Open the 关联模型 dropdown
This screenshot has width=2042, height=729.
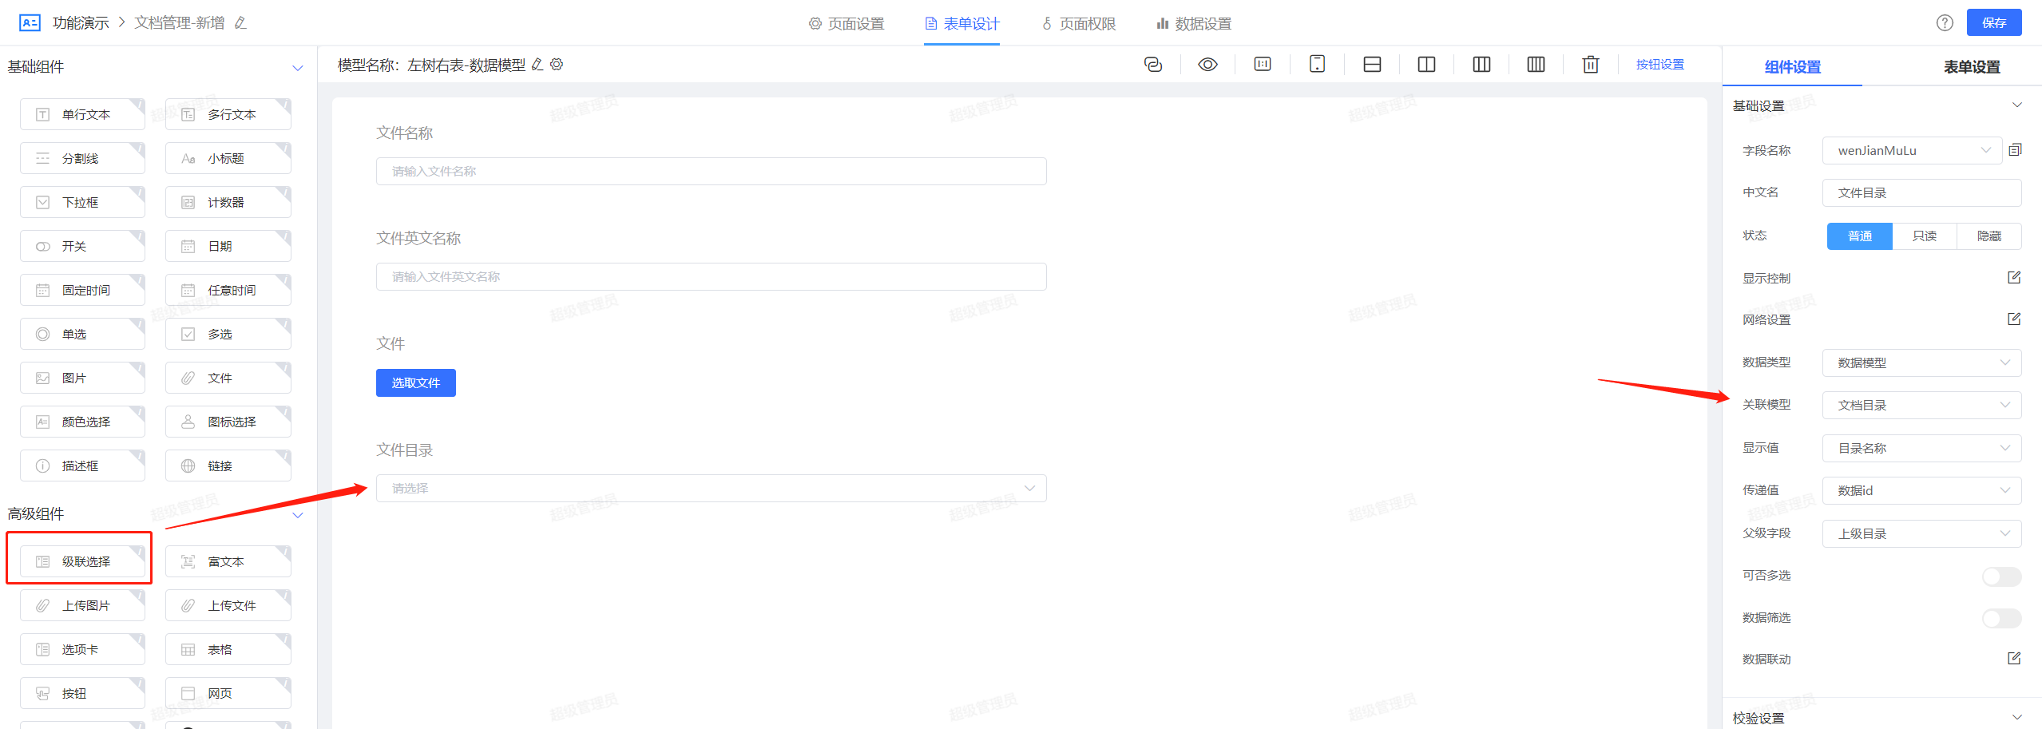pos(1921,405)
